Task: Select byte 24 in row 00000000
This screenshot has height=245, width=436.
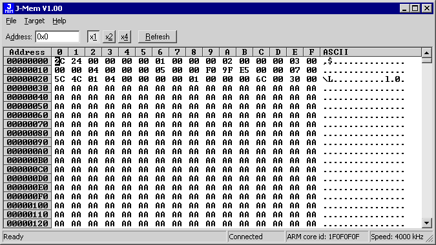Action: [x=76, y=61]
